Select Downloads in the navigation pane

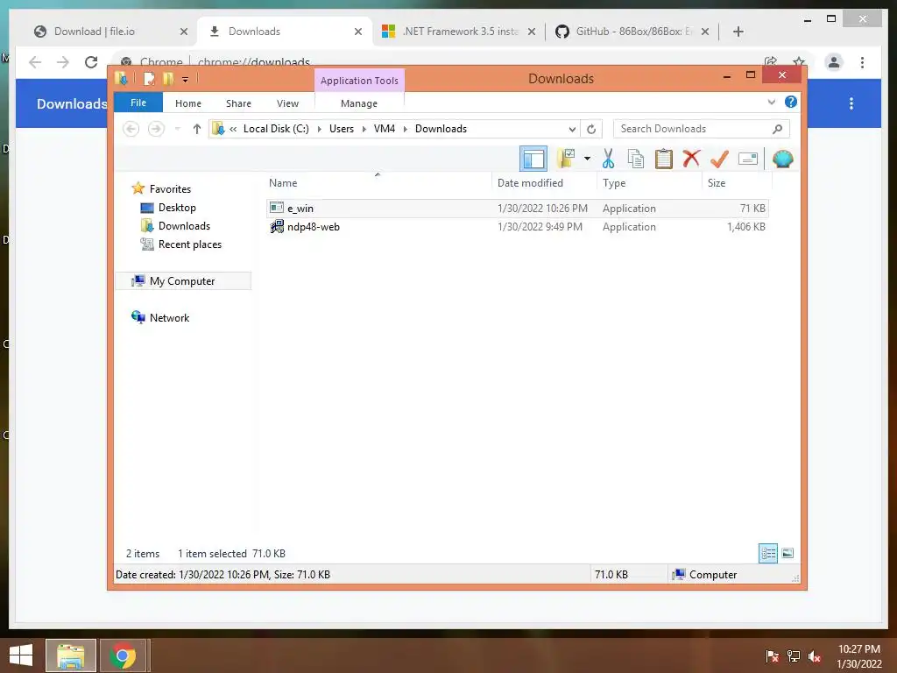[184, 225]
